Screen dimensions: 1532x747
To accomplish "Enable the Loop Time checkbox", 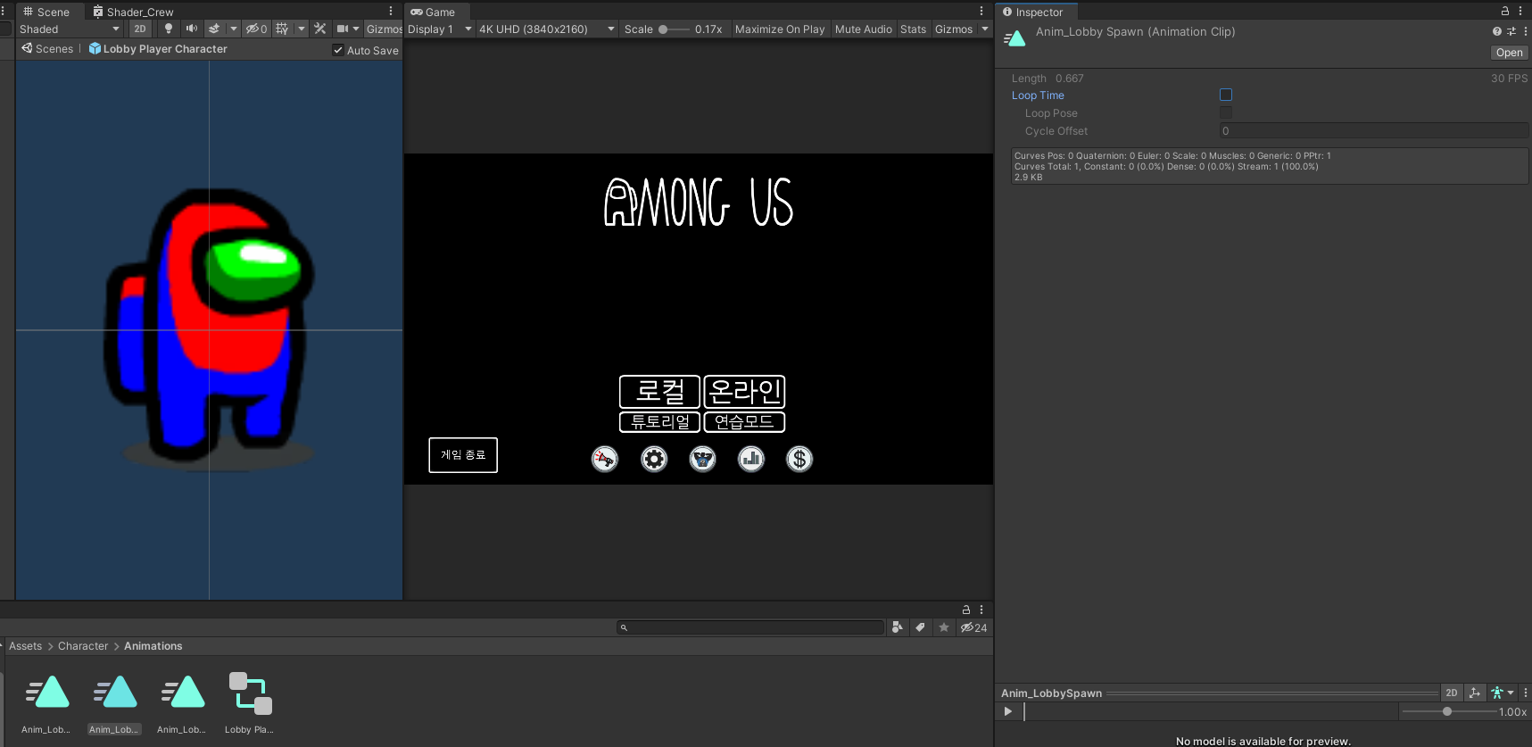I will [x=1226, y=95].
